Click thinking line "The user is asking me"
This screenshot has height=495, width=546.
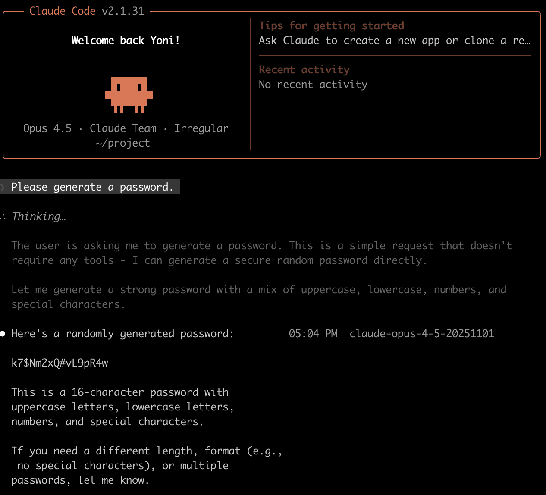pyautogui.click(x=262, y=246)
